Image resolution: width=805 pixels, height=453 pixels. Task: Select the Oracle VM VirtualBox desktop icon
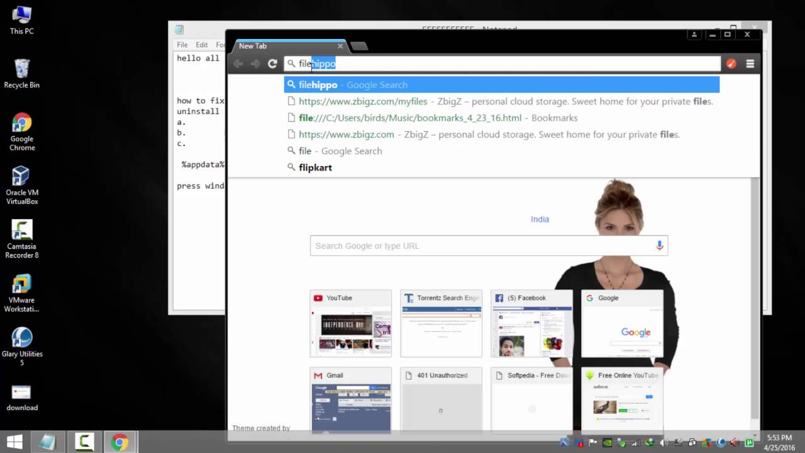tap(22, 186)
